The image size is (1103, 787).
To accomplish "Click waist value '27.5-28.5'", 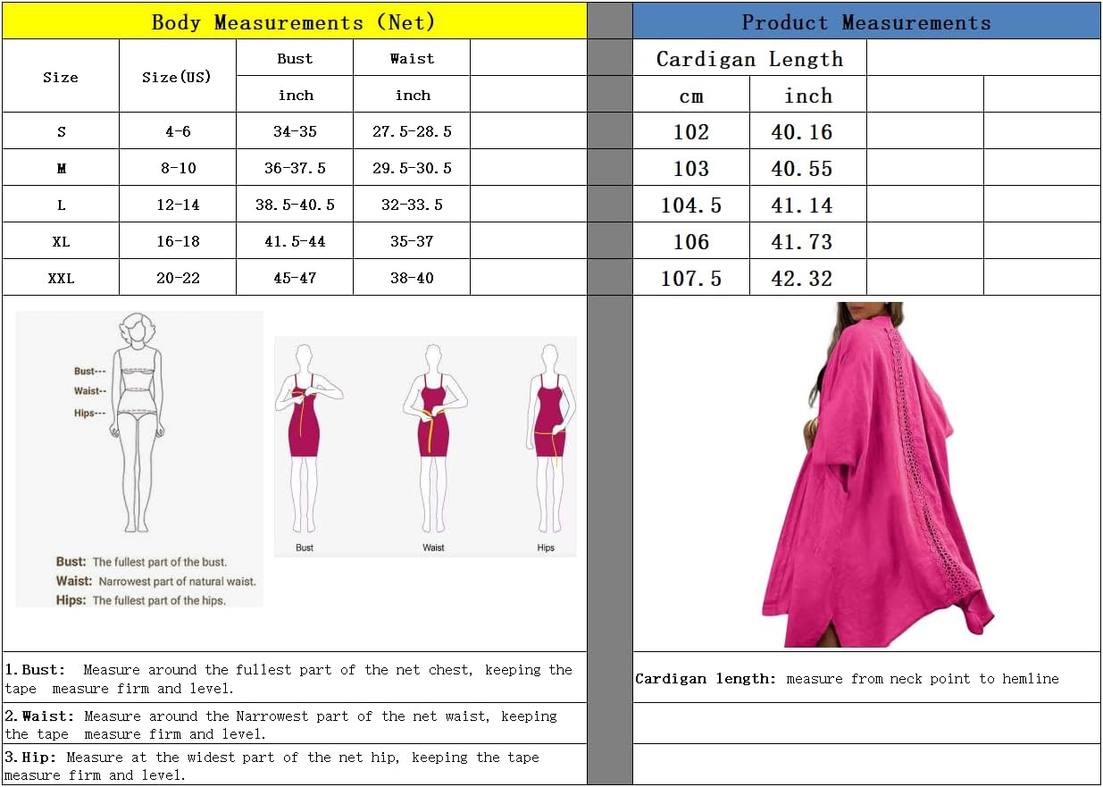I will (412, 131).
